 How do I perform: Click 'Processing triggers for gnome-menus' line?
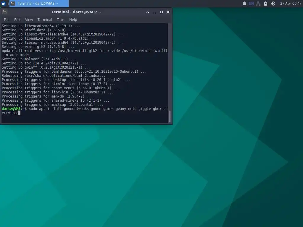61,88
